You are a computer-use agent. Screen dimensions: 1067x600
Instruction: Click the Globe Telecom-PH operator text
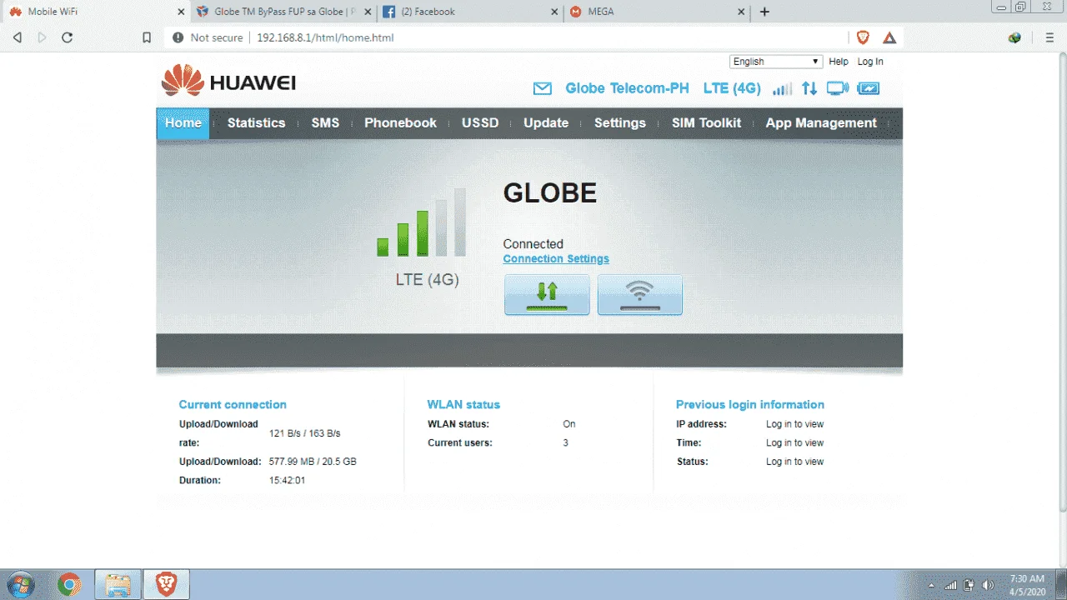tap(627, 88)
